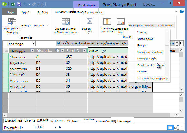Open the Προχωρημένοι χρήστες tab

coord(65,12)
